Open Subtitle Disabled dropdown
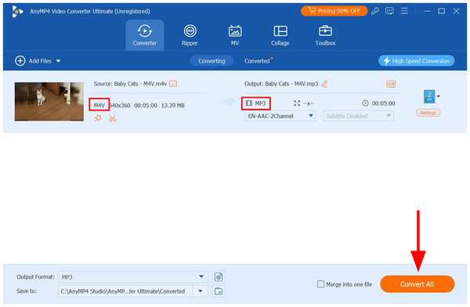The height and width of the screenshot is (307, 470). (358, 116)
